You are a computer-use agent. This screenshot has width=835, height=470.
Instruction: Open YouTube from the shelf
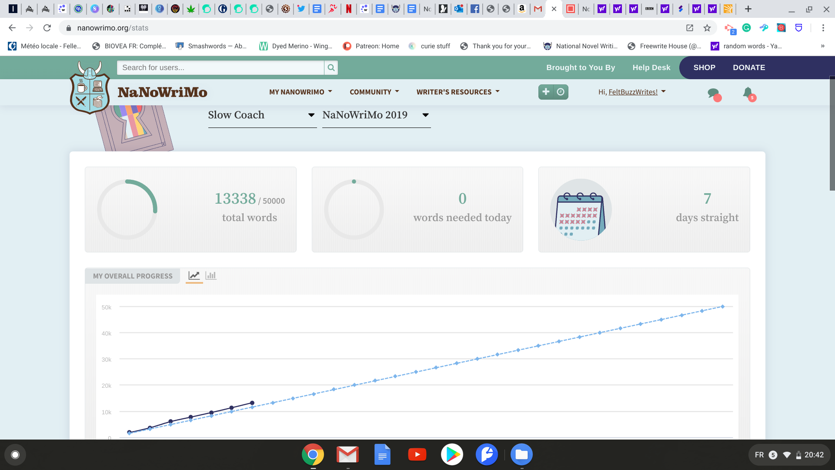pos(417,455)
